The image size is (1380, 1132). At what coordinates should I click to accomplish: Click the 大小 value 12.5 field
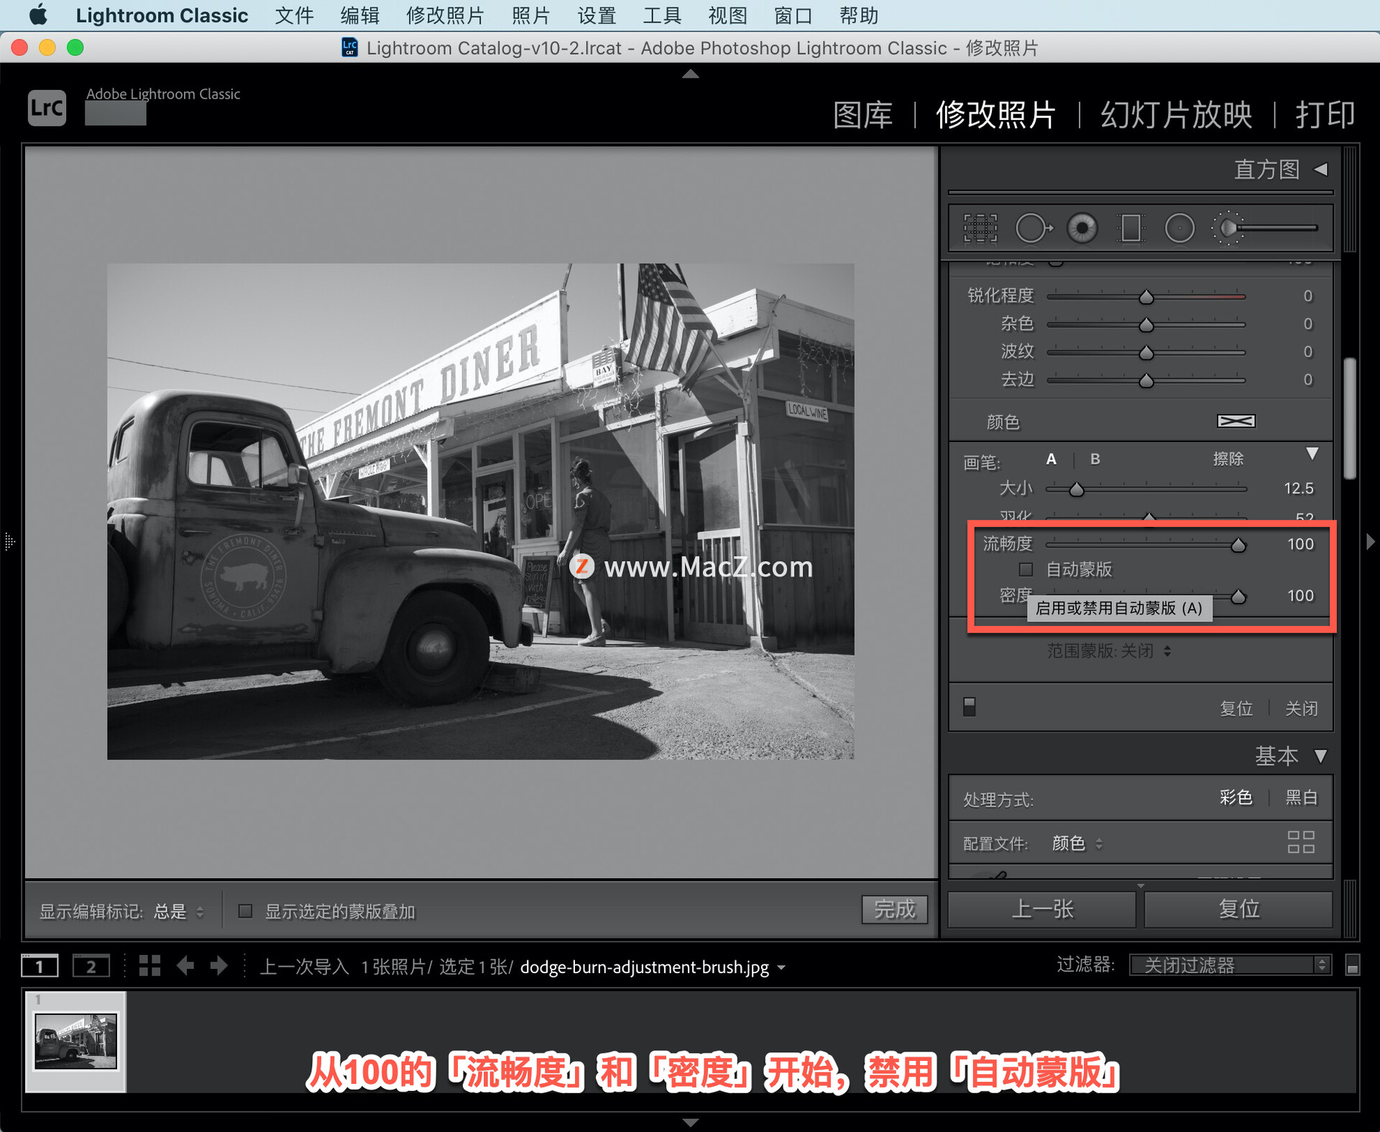(1299, 489)
